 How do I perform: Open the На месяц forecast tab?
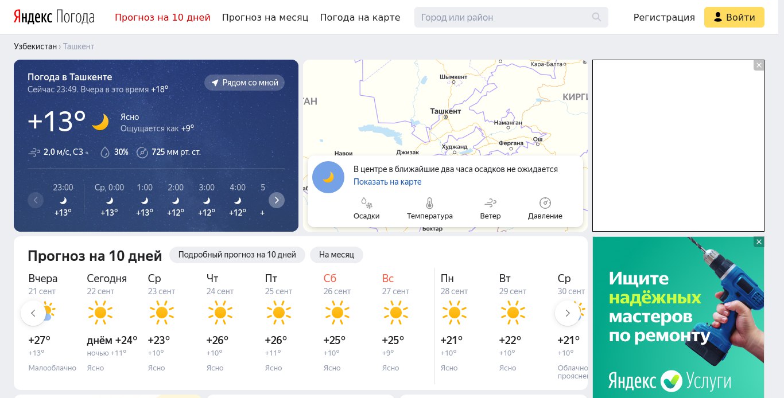click(x=337, y=255)
